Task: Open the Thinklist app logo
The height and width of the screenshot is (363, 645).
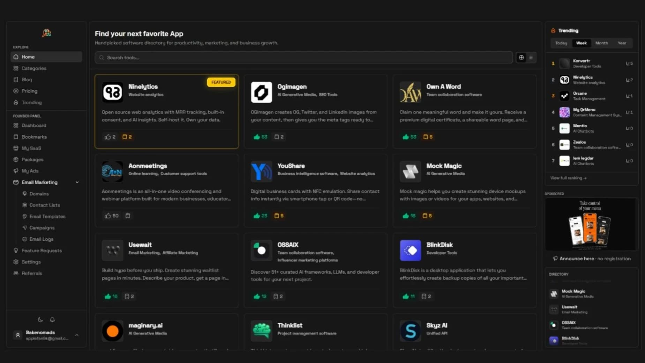Action: [261, 331]
